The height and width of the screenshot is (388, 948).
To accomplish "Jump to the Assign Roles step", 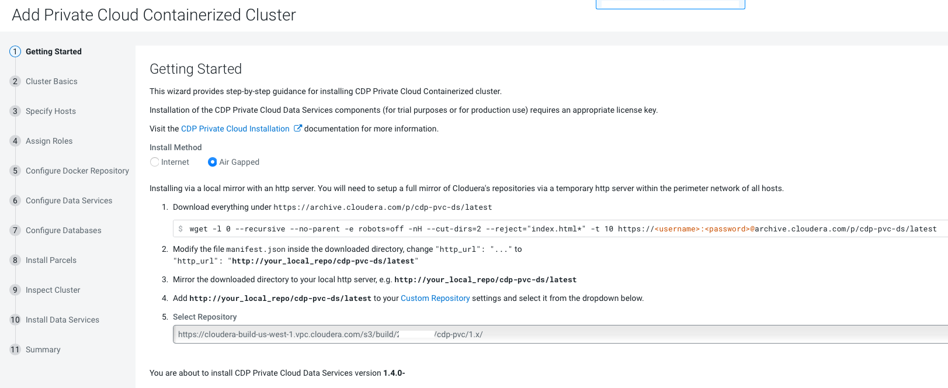I will [x=49, y=141].
